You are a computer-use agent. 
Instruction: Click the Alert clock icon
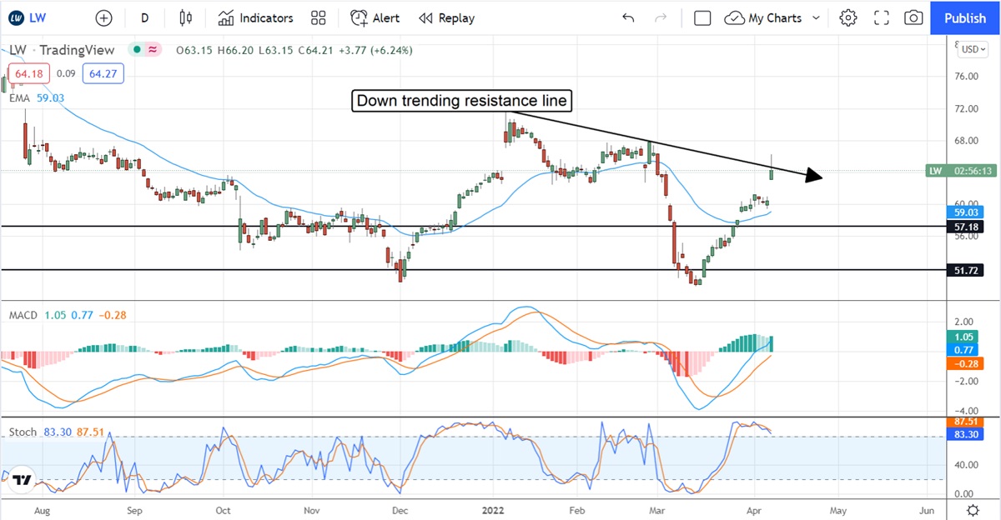pos(360,17)
